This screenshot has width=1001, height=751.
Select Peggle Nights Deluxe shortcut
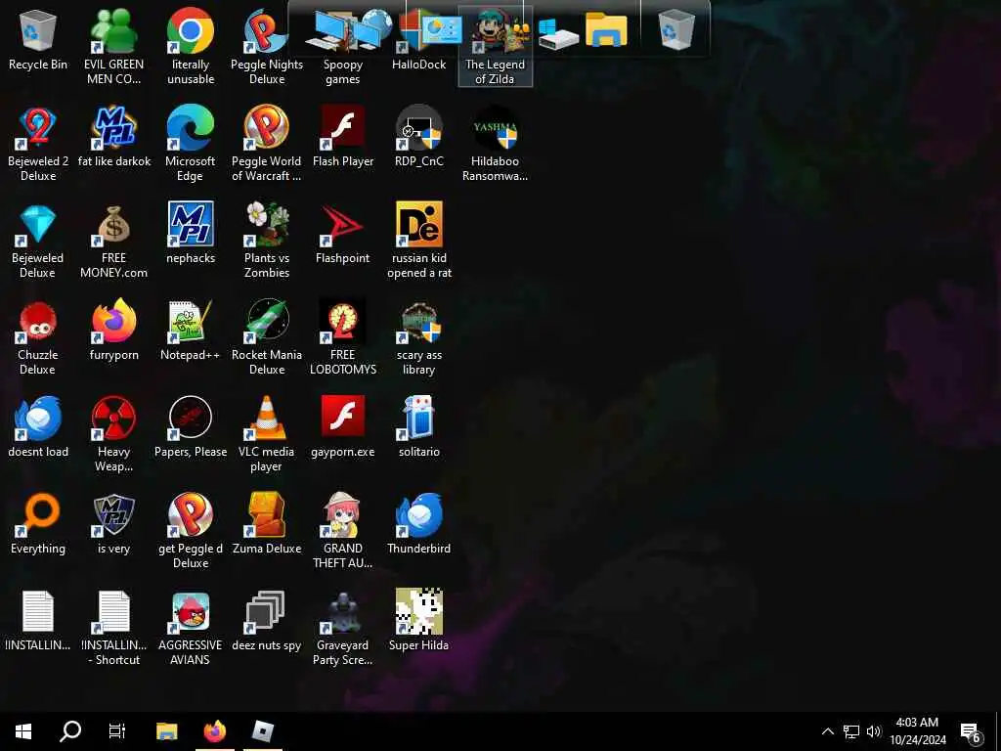point(267,47)
